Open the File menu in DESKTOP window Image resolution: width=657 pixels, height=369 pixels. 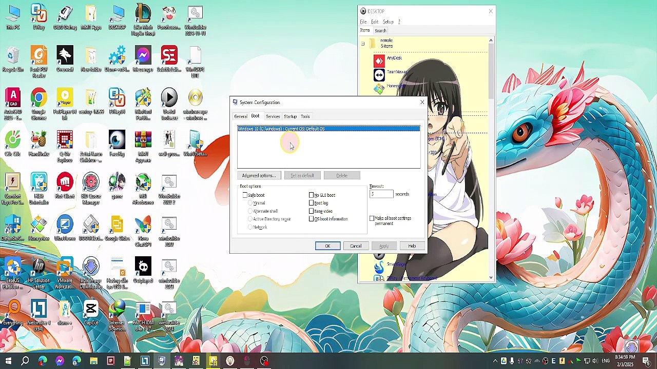point(363,22)
